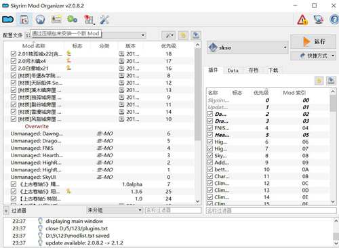Sort mod list by Mod name header
The width and height of the screenshot is (339, 248).
(34, 46)
